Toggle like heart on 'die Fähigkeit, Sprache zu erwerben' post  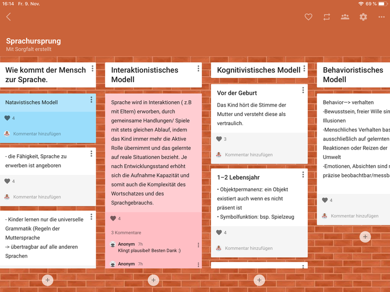point(7,181)
